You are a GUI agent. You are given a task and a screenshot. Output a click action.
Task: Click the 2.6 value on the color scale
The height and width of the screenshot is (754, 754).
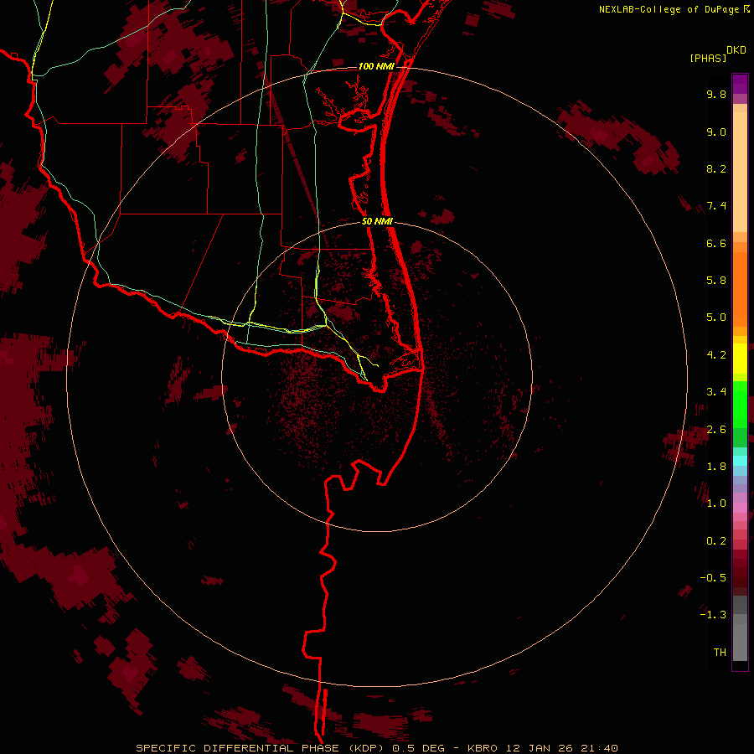click(716, 430)
